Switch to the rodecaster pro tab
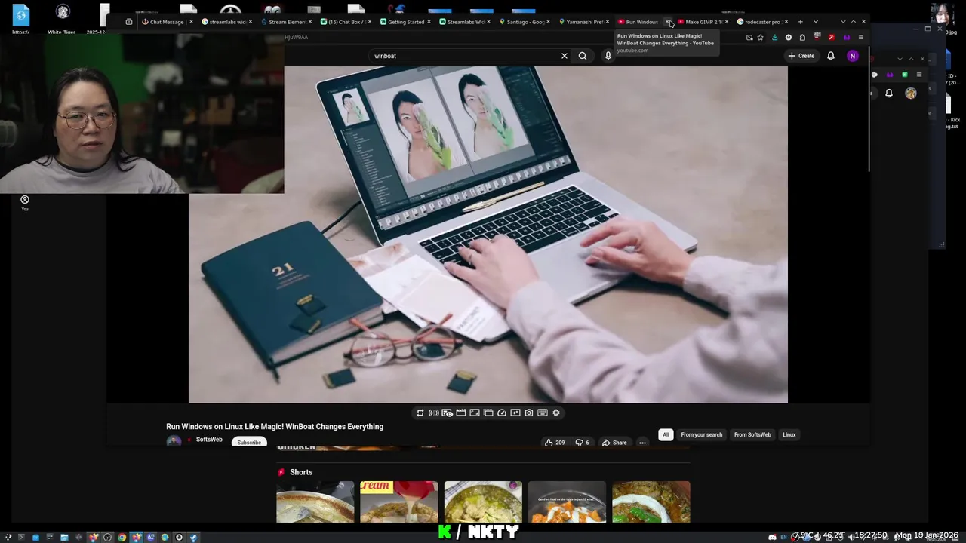Image resolution: width=966 pixels, height=543 pixels. 763,22
